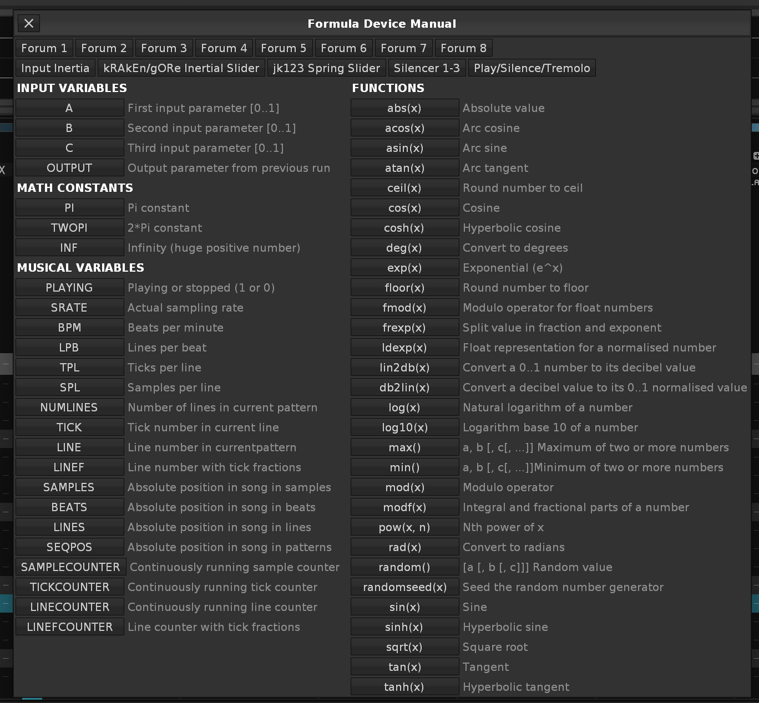Load the Input Inertia example
This screenshot has height=703, width=759.
coord(55,68)
